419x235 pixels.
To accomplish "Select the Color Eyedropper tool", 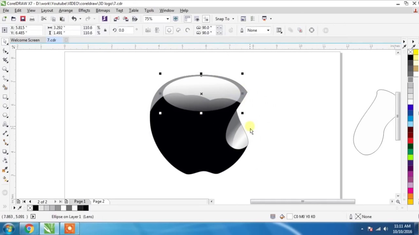I will click(5, 170).
